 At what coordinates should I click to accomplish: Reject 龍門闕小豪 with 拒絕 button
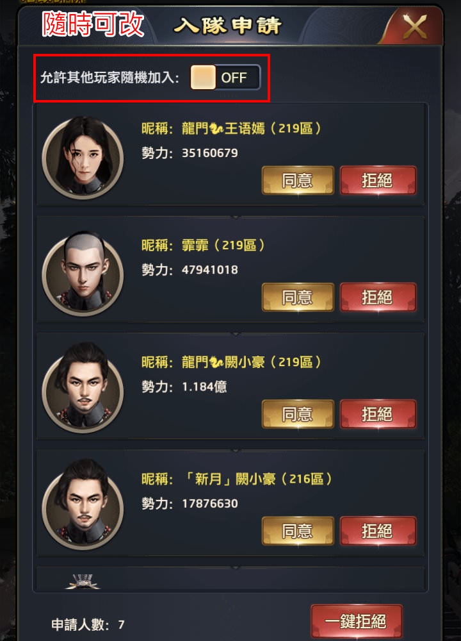[x=378, y=414]
